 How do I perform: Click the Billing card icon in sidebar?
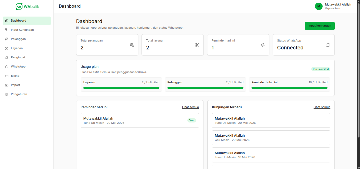point(7,76)
